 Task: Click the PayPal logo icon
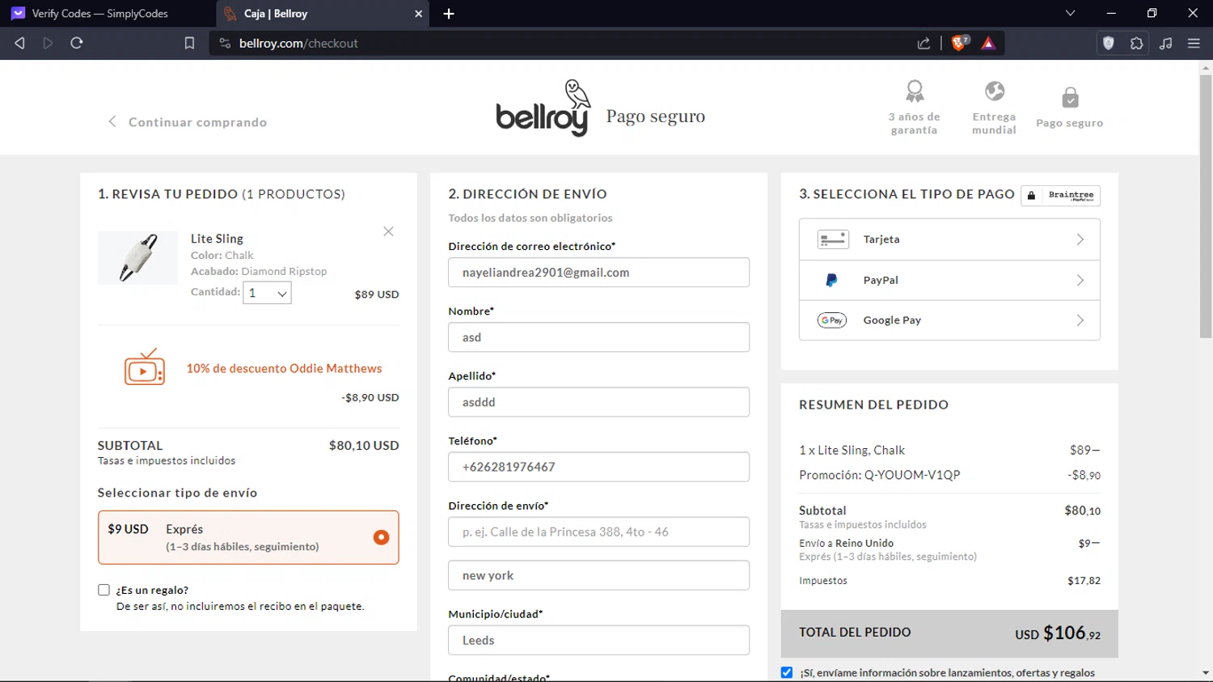coord(831,280)
